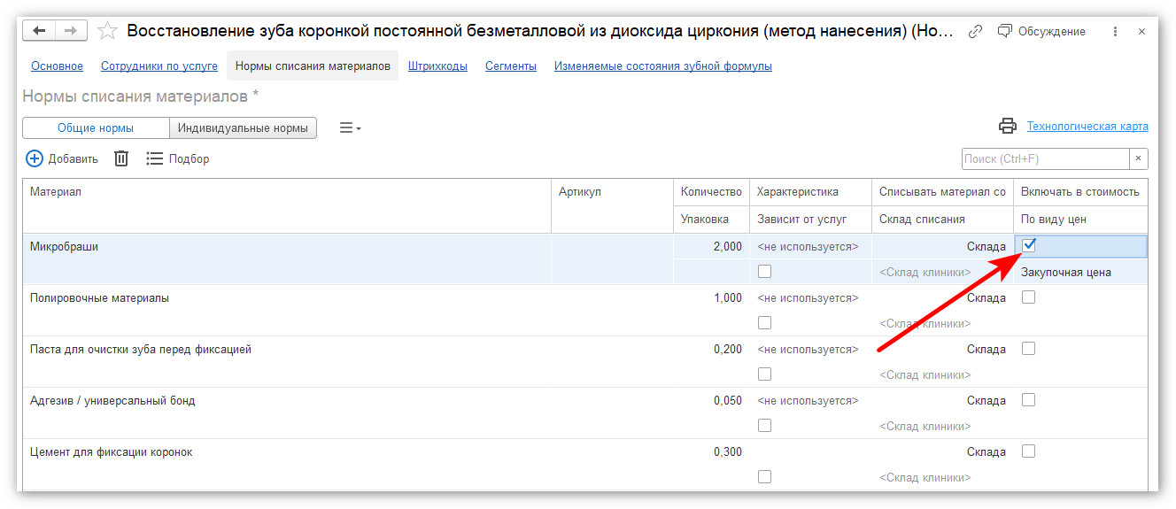Delete selected row with trash icon
Image resolution: width=1176 pixels, height=509 pixels.
(121, 159)
